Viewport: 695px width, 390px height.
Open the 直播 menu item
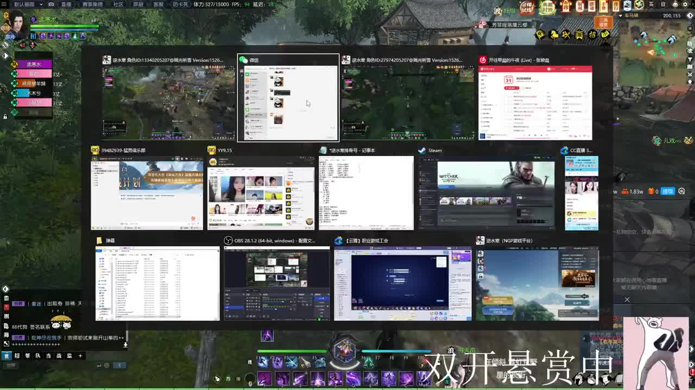pyautogui.click(x=66, y=4)
